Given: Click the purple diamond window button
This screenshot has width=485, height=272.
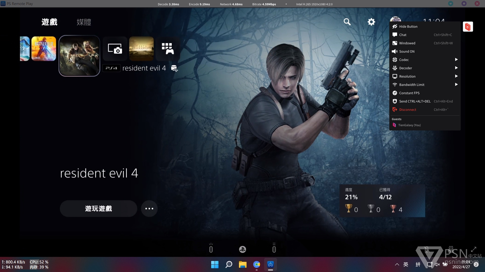Looking at the screenshot, I should (464, 4).
